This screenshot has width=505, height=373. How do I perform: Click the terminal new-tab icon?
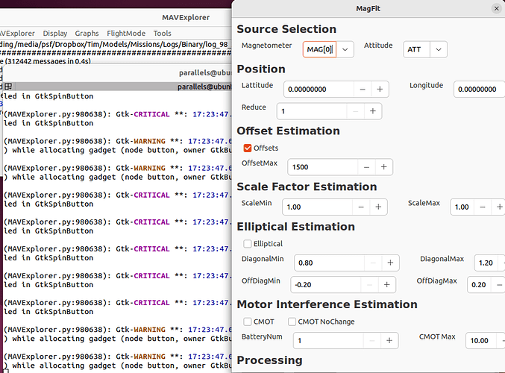click(x=8, y=87)
